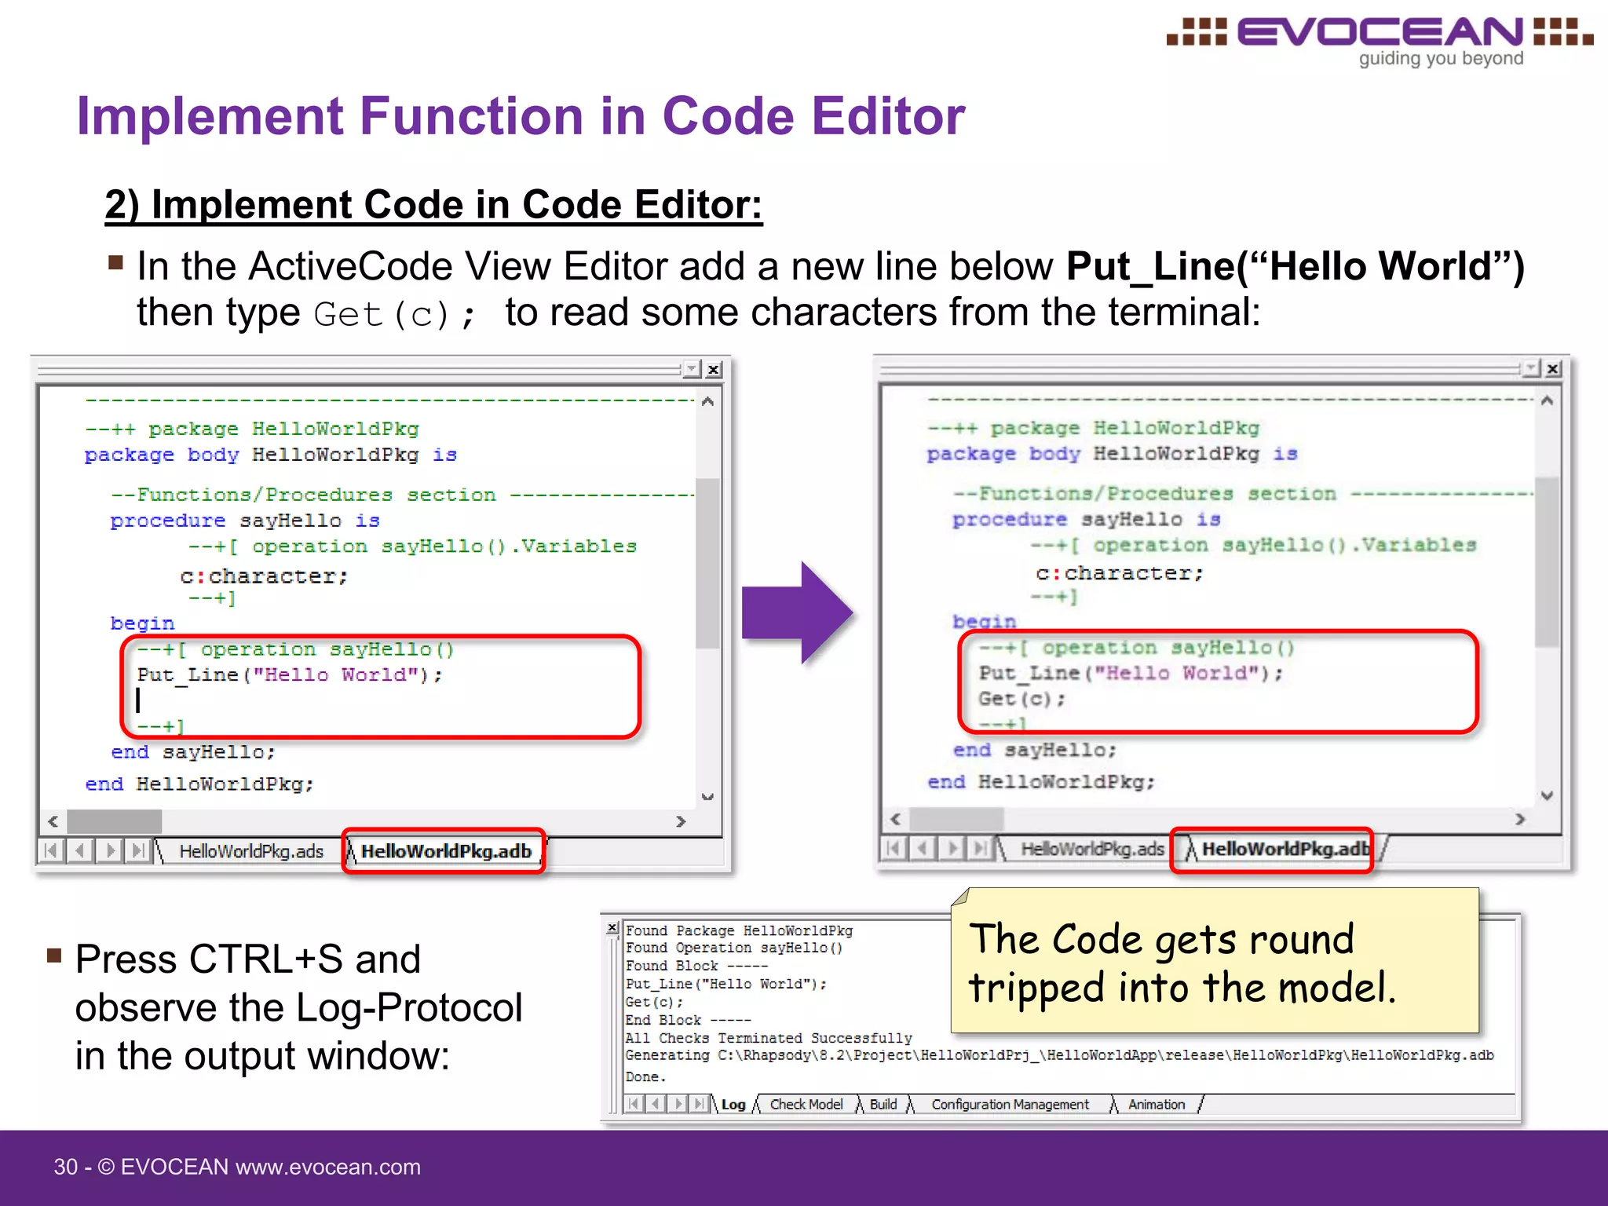Click c:character; declaration in left editor

point(264,576)
